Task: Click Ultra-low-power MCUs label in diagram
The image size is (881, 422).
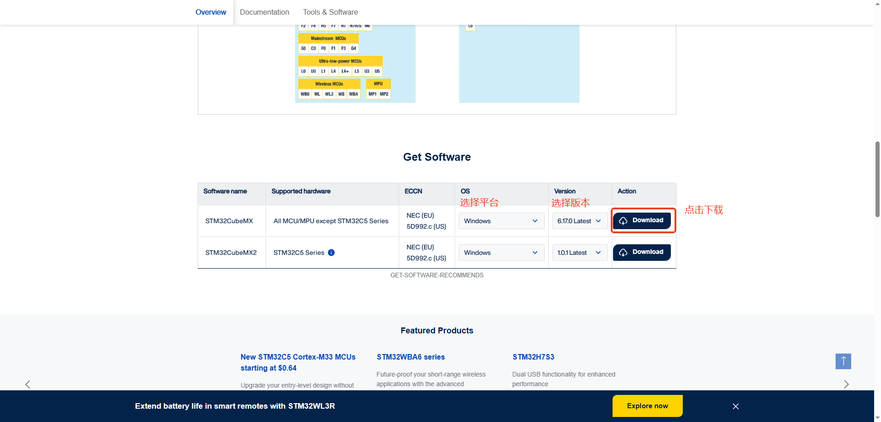Action: (x=340, y=61)
